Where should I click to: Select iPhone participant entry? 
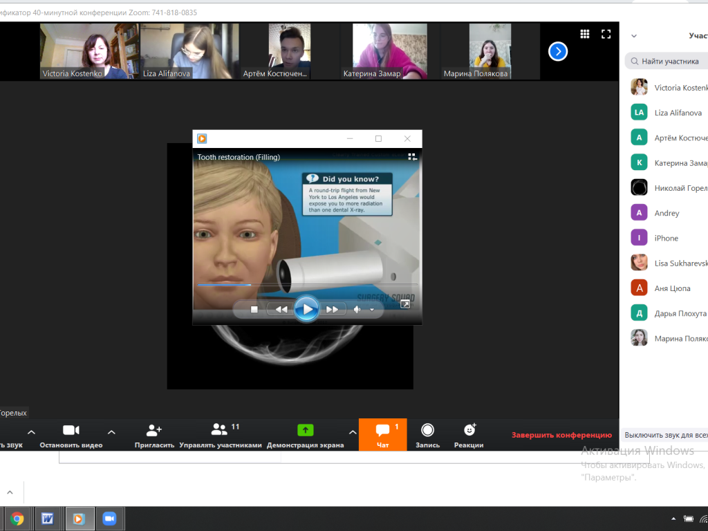[x=669, y=238]
